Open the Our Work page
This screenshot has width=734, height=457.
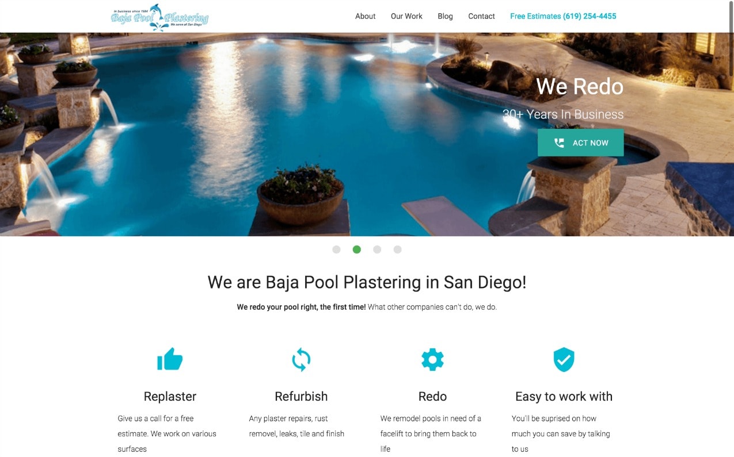click(406, 16)
